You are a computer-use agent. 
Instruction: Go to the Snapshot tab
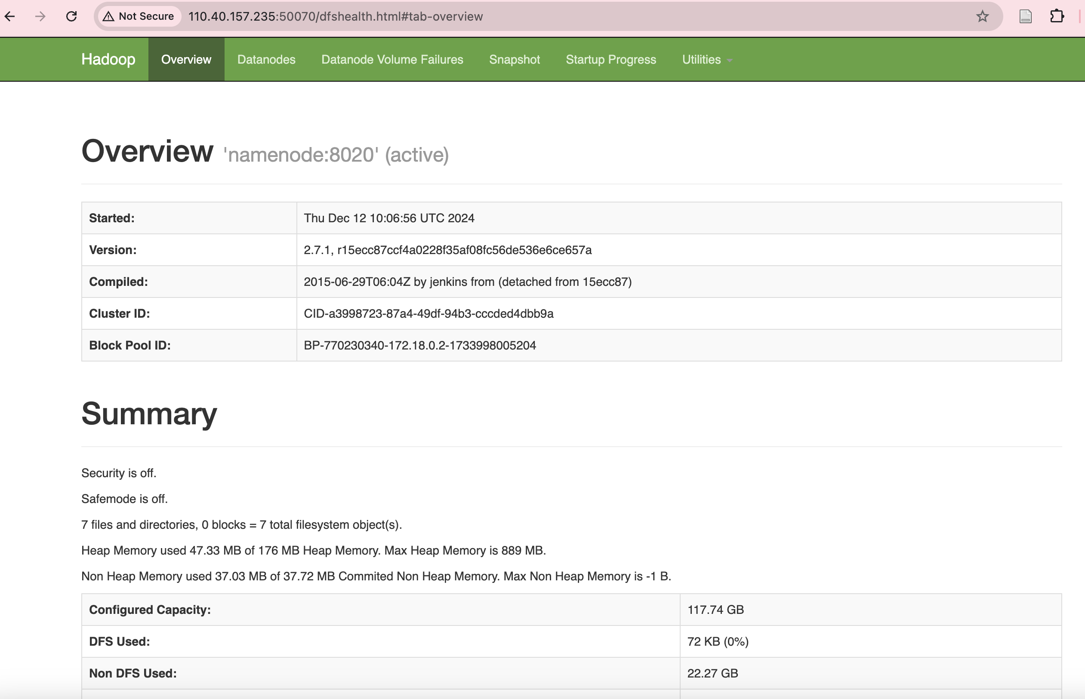(x=514, y=59)
